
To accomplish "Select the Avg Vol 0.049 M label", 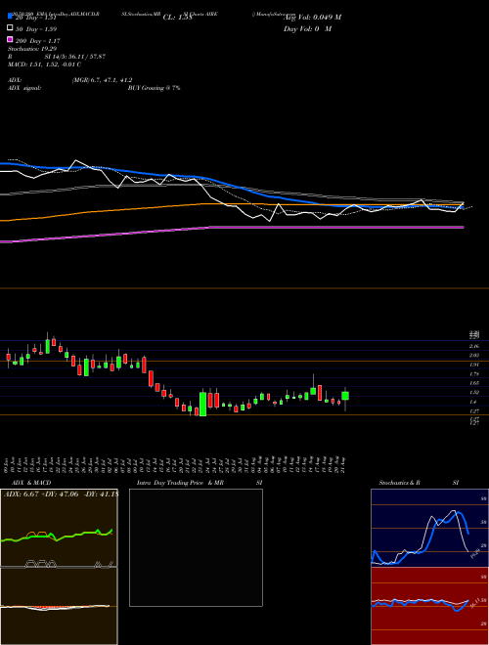I will pyautogui.click(x=312, y=18).
